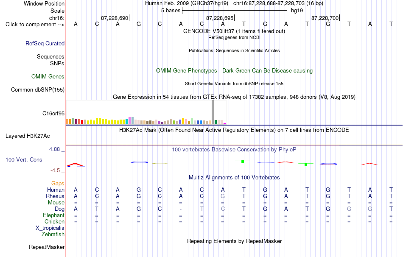Select the Layered H3K27Ac track label
Viewport: 403px width, 257px height.
click(x=28, y=136)
